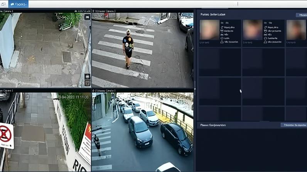Select the crosswalk pedestrian camera feed
Image resolution: width=307 pixels, height=172 pixels.
pos(143,50)
